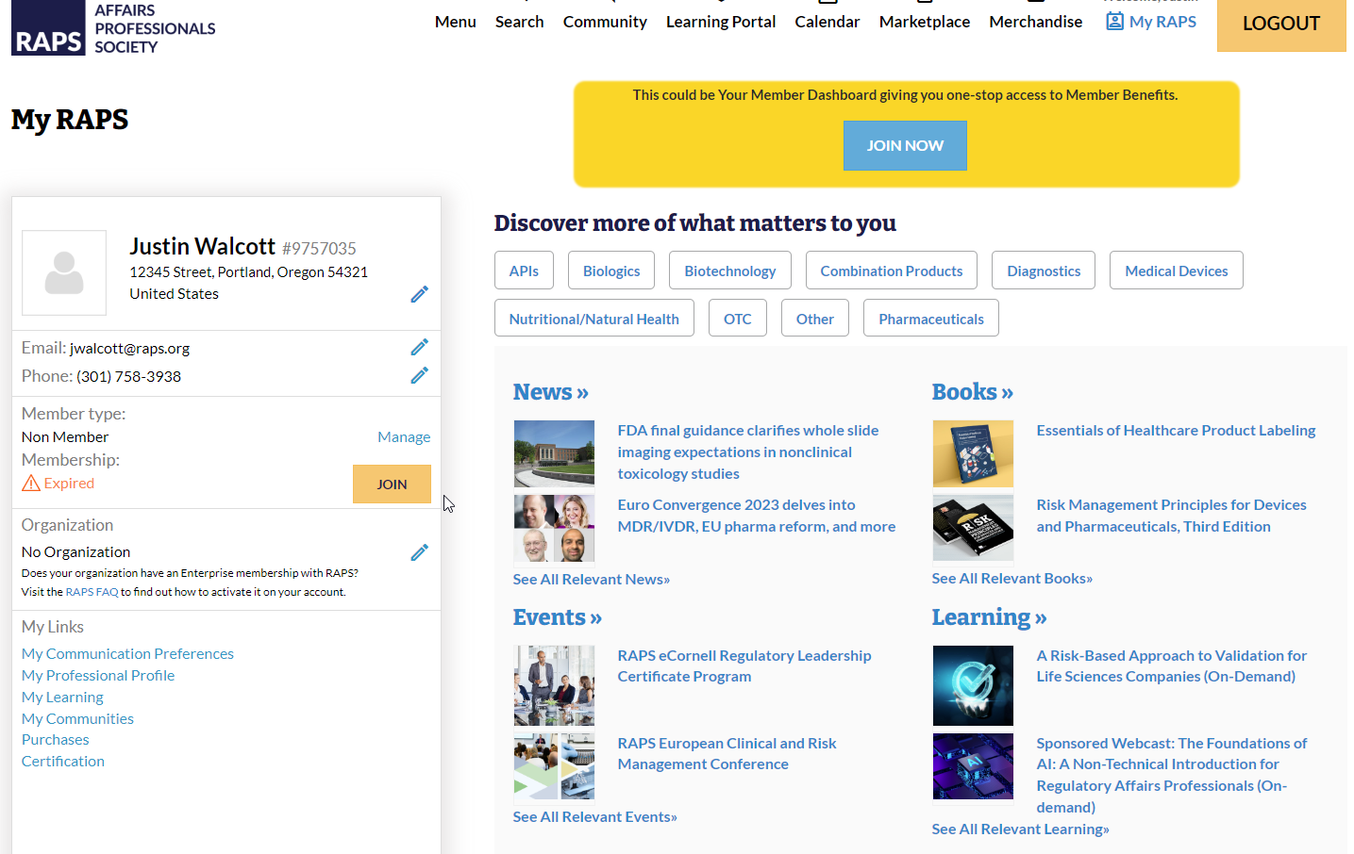Click the profile avatar placeholder image
Viewport: 1354px width, 854px height.
click(64, 272)
